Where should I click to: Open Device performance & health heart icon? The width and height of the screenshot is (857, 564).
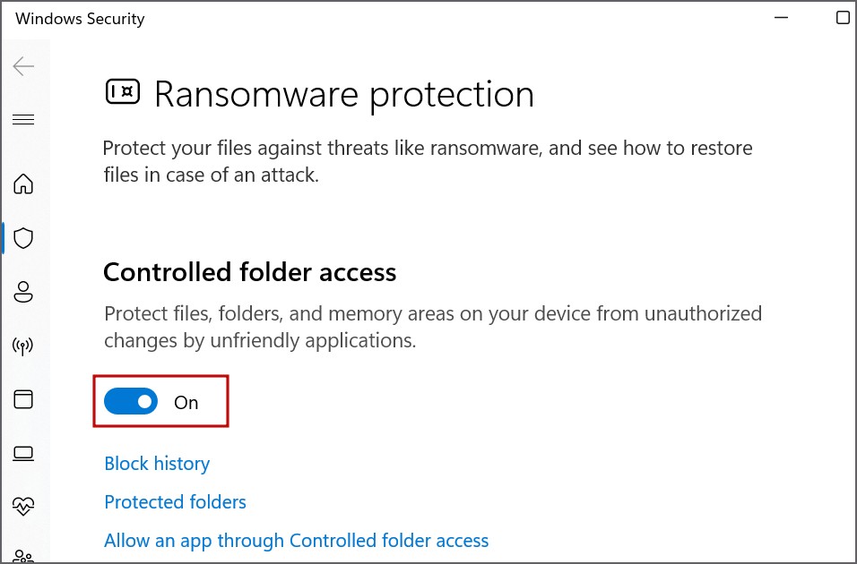pyautogui.click(x=23, y=507)
